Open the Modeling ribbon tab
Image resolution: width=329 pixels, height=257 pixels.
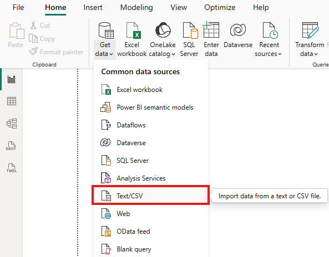pos(136,8)
